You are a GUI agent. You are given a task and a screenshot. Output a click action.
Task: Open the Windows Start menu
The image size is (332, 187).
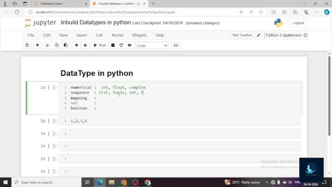point(6,182)
